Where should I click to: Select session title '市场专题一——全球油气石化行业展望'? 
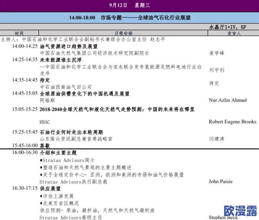tap(146, 17)
